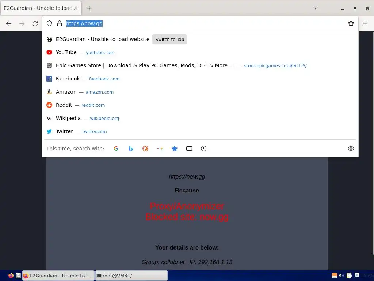Click YouTube favicon in suggestions
This screenshot has width=374, height=281.
coord(49,52)
